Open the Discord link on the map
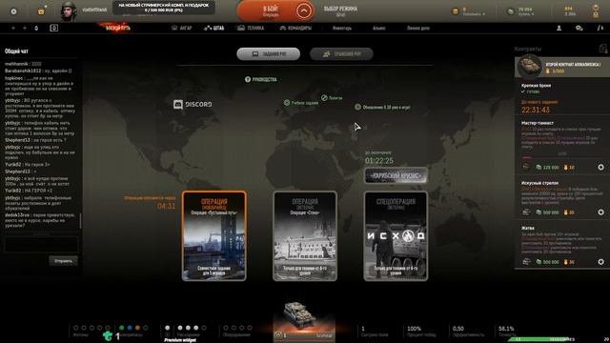Image resolution: width=610 pixels, height=343 pixels. pyautogui.click(x=193, y=104)
